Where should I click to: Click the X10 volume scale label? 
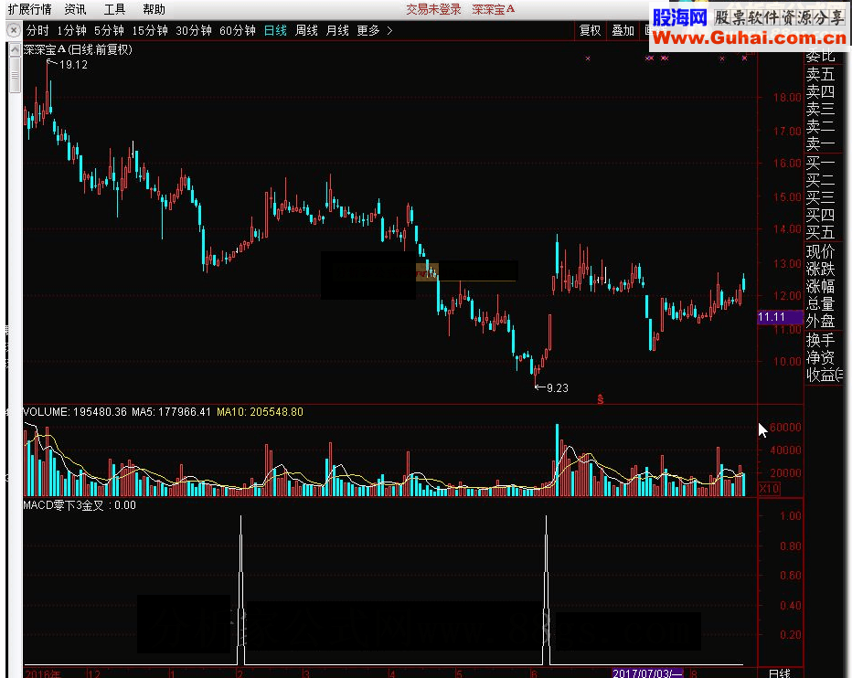769,489
